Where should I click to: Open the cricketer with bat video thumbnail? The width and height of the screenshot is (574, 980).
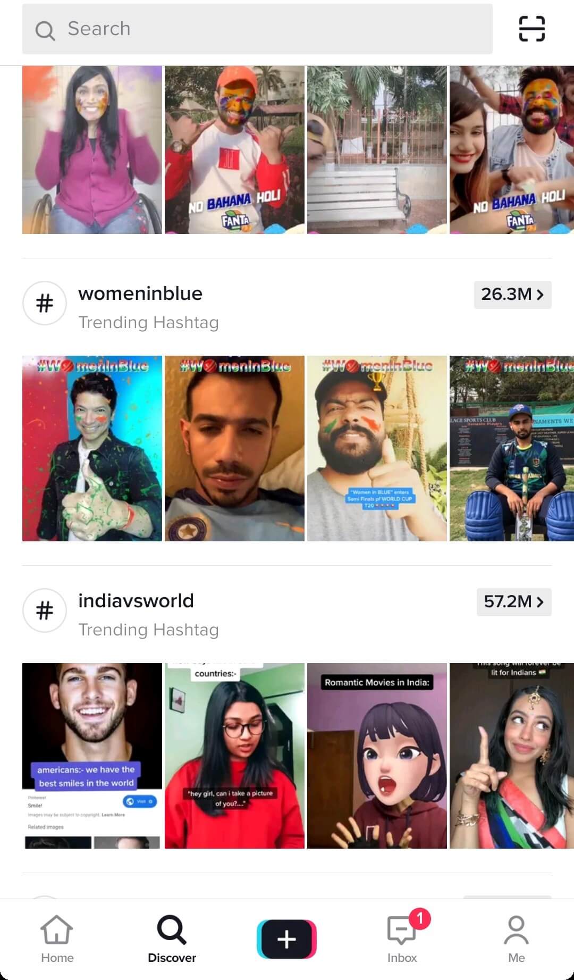(512, 448)
